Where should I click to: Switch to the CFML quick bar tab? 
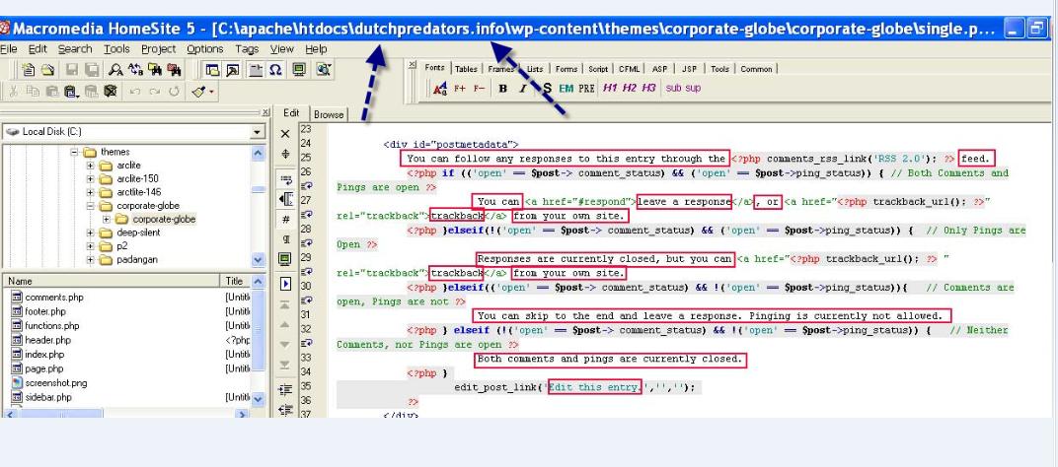point(630,69)
